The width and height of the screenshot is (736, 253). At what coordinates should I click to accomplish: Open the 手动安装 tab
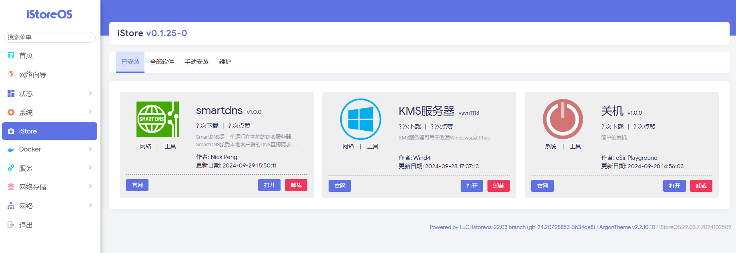tap(197, 62)
